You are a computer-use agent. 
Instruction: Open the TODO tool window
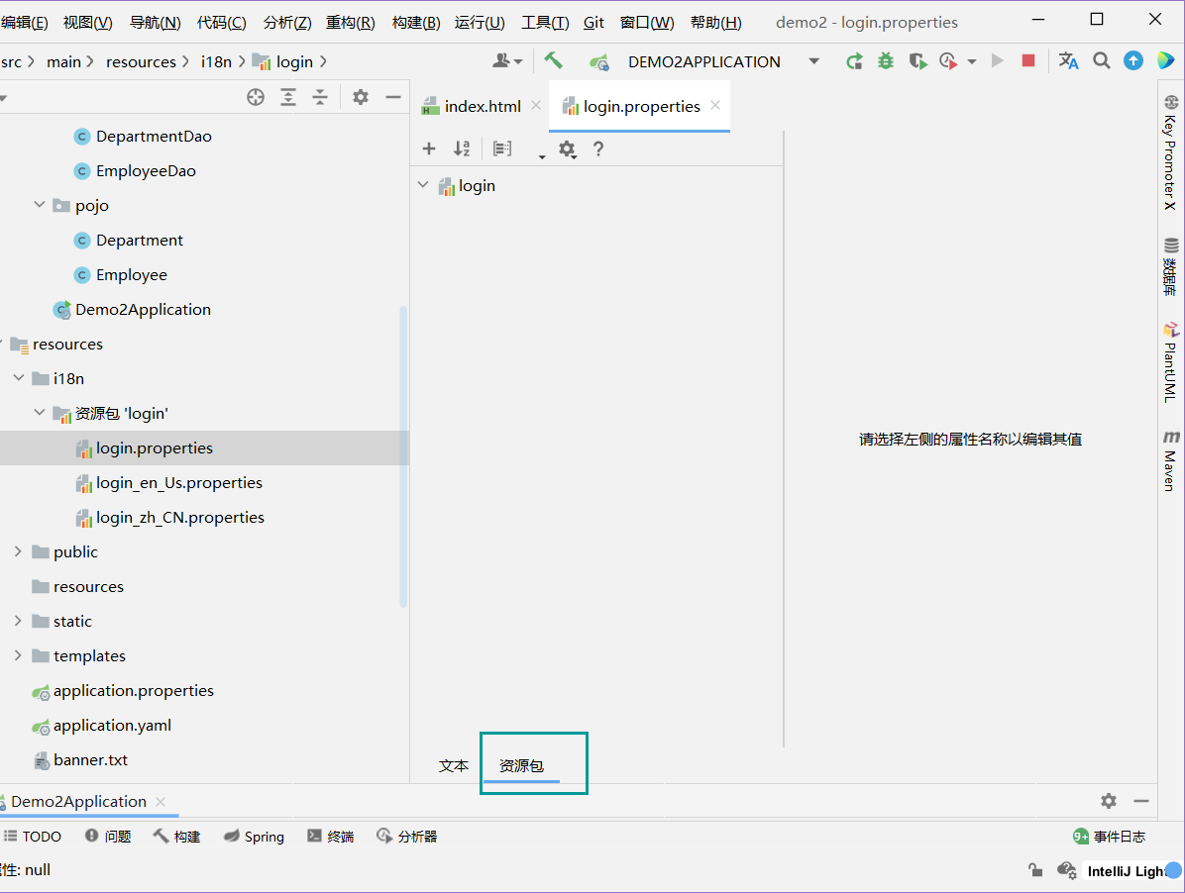[x=33, y=837]
